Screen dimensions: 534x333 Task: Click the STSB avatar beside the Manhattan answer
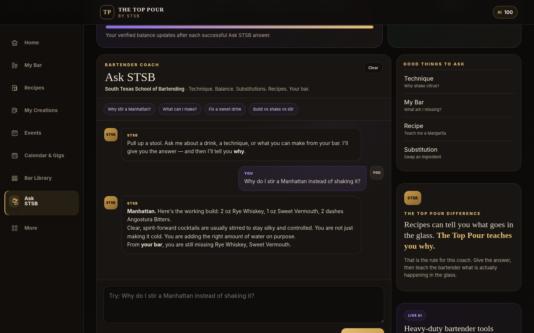[x=111, y=203]
